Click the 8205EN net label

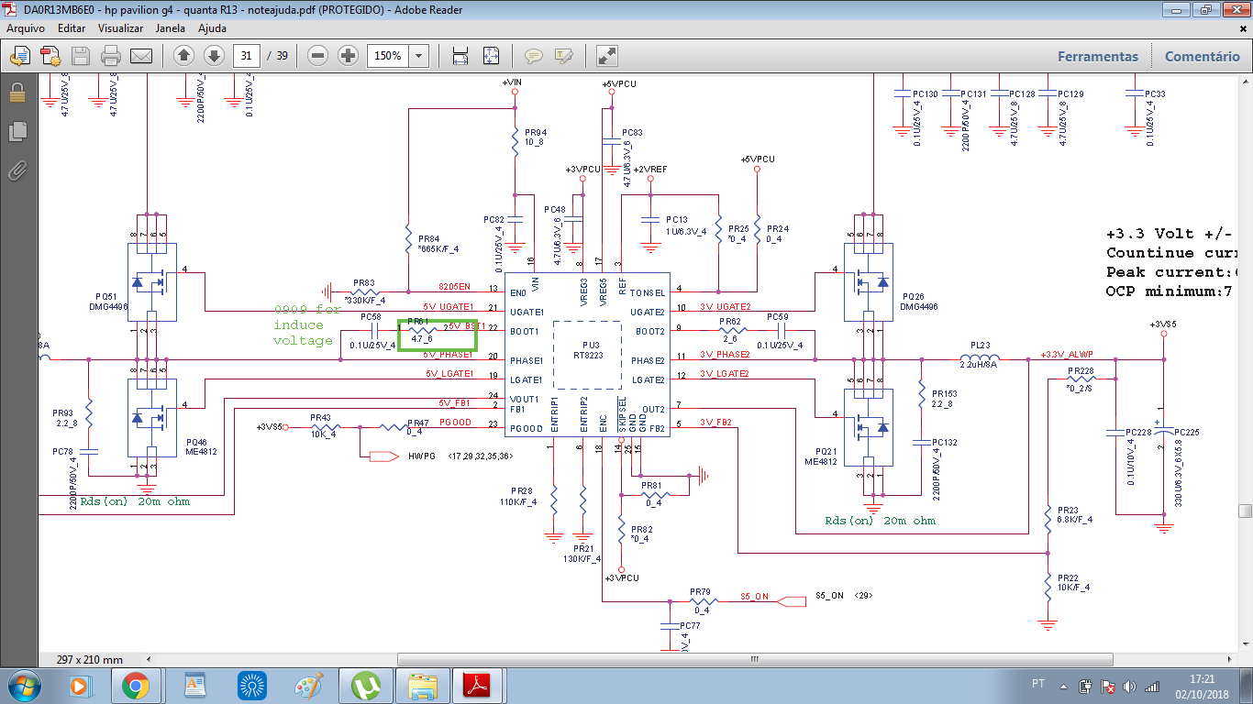454,287
